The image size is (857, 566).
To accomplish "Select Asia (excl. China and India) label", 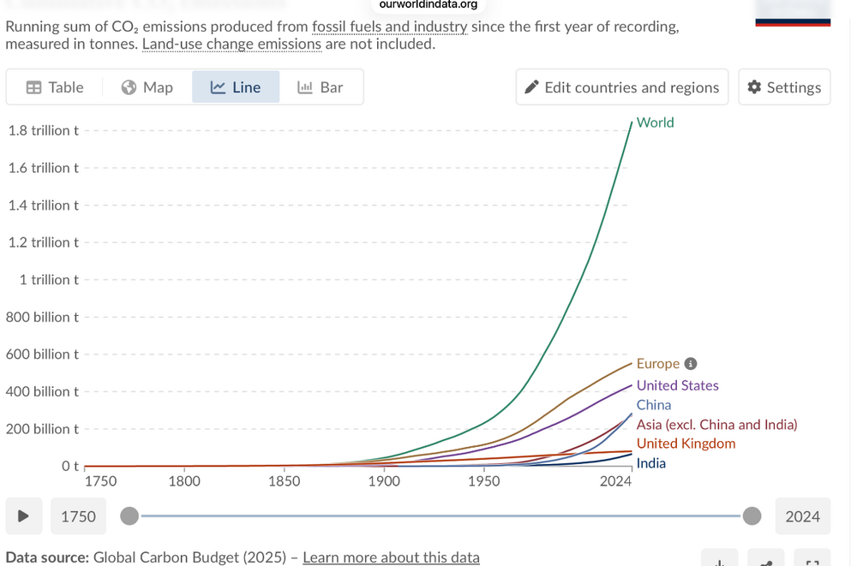I will [717, 425].
